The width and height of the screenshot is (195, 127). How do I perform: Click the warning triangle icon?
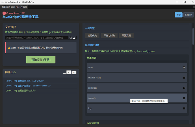(9, 48)
